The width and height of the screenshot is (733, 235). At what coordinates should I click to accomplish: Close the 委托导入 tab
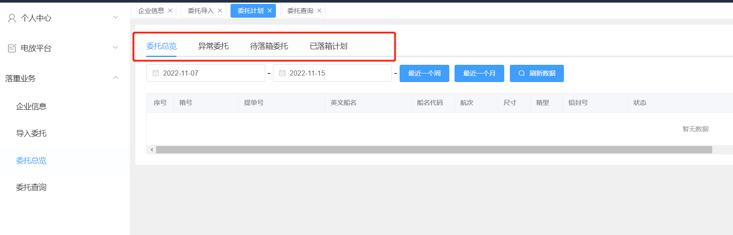click(x=220, y=11)
